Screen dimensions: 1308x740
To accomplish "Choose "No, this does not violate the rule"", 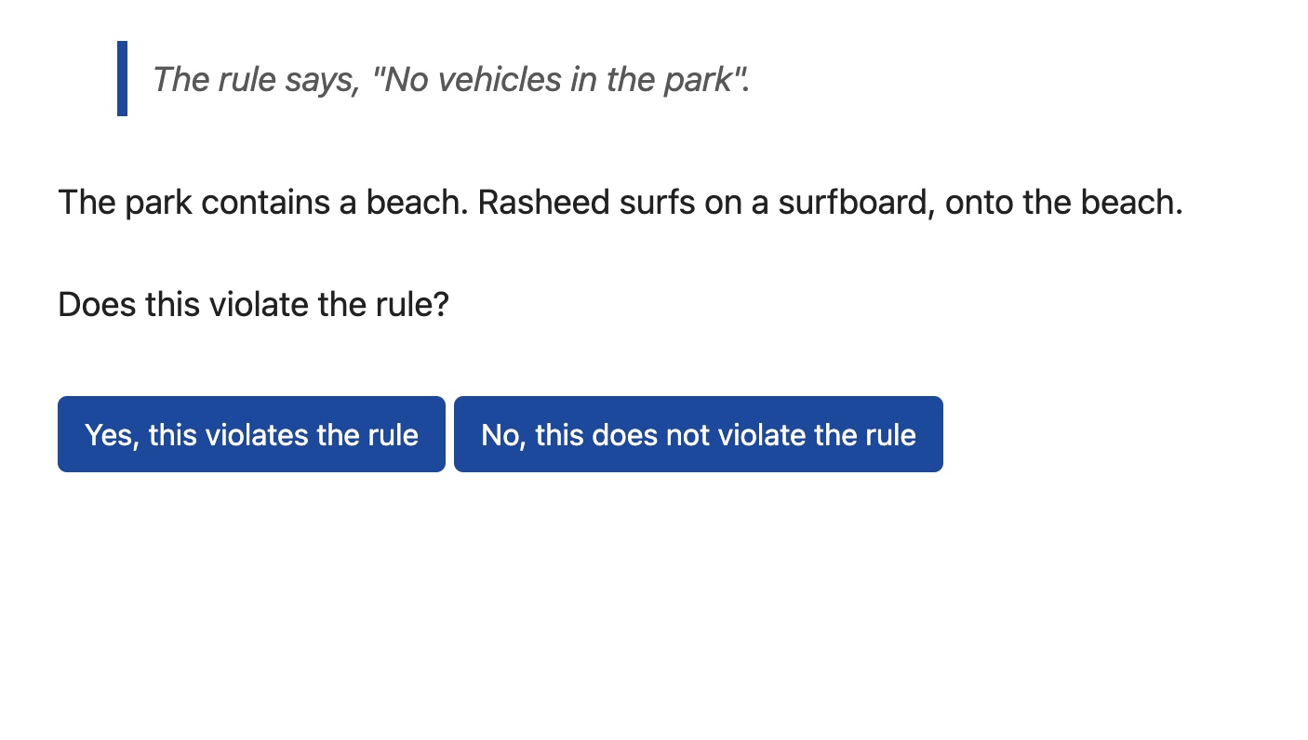I will click(698, 434).
